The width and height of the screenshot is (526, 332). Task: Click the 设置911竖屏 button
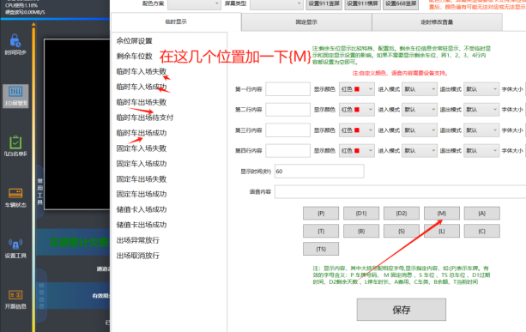coord(324,3)
